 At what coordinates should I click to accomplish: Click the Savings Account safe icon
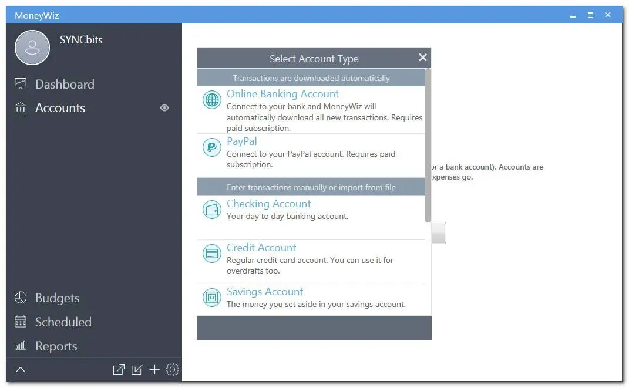click(x=212, y=298)
